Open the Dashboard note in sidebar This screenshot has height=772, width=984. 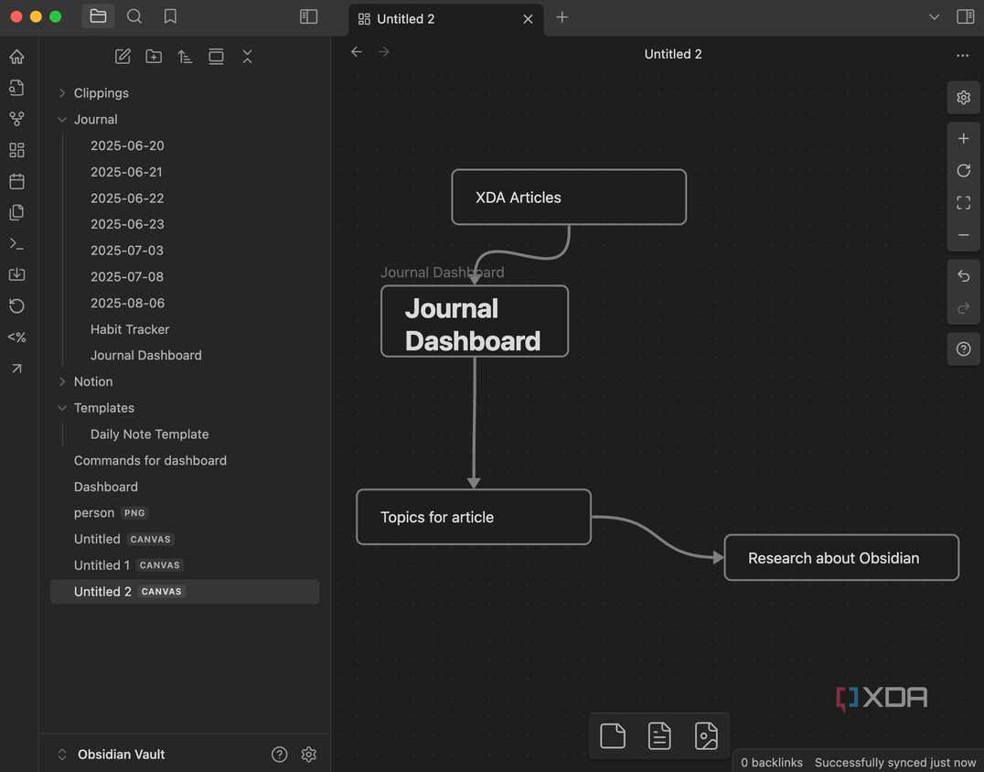click(105, 487)
